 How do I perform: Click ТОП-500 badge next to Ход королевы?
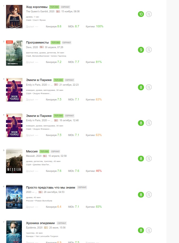click(54, 7)
